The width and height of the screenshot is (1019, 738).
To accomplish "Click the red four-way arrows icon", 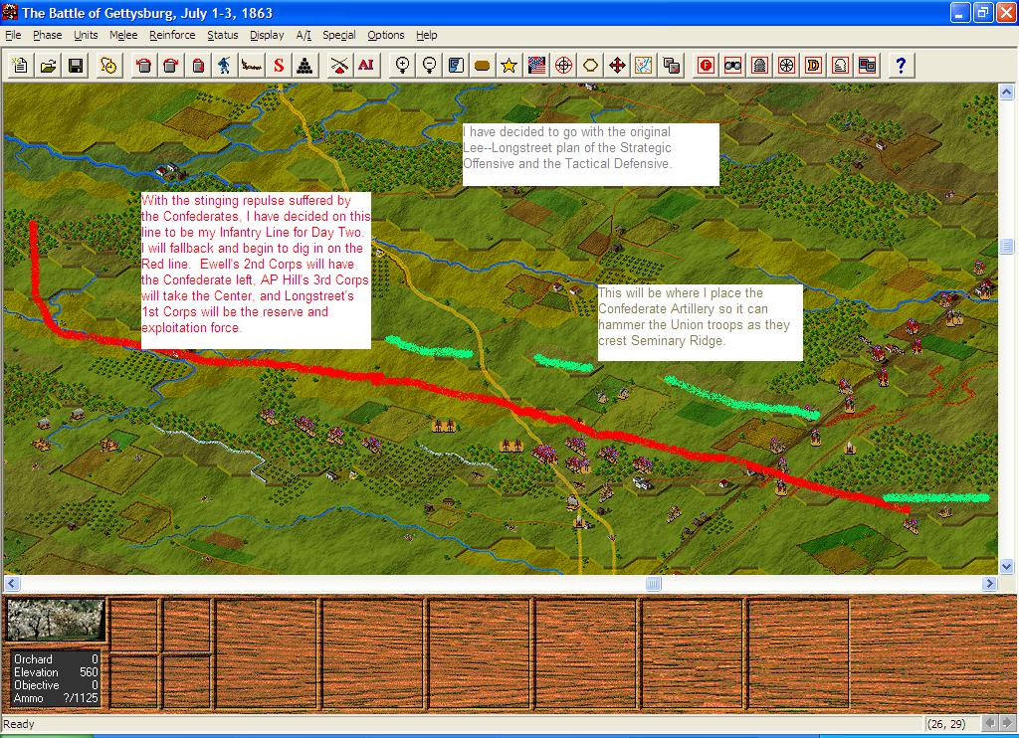I will tap(617, 65).
